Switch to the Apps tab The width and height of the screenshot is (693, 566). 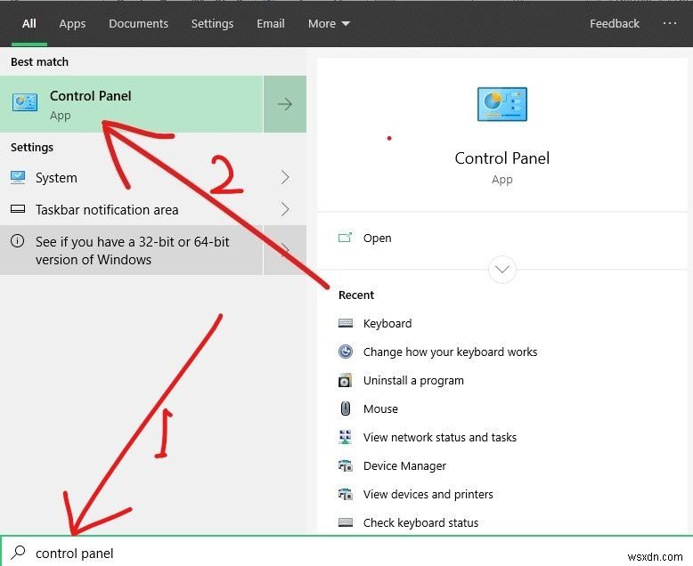pyautogui.click(x=72, y=23)
